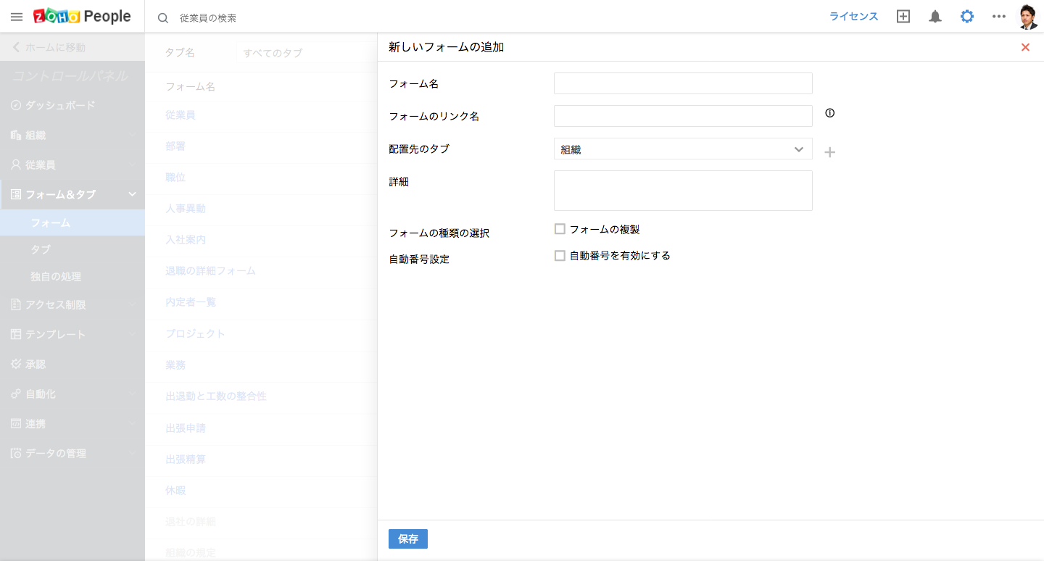Click the フォーム名 input field
1044x561 pixels.
682,83
